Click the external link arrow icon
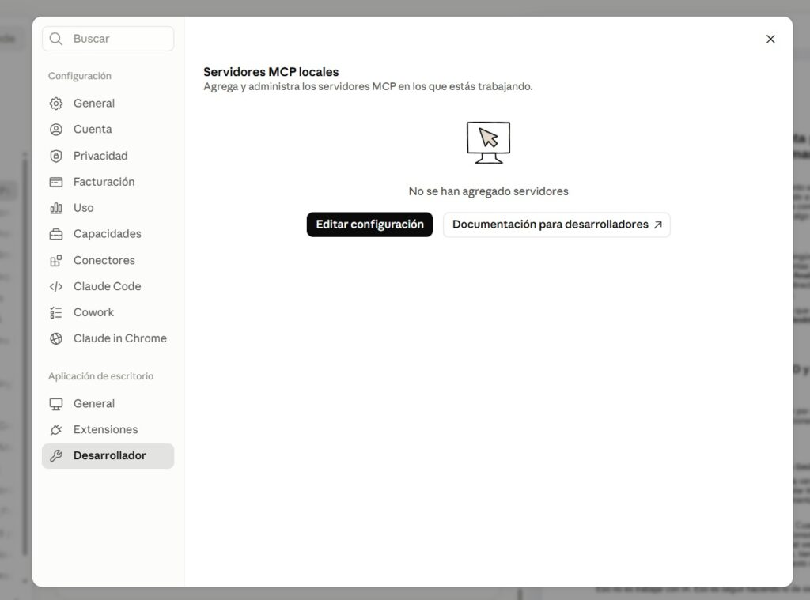Viewport: 810px width, 600px height. pyautogui.click(x=657, y=225)
